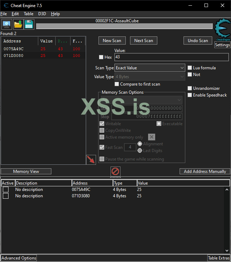Click address list scroll up arrow
Image resolution: width=231 pixels, height=262 pixels.
227,190
